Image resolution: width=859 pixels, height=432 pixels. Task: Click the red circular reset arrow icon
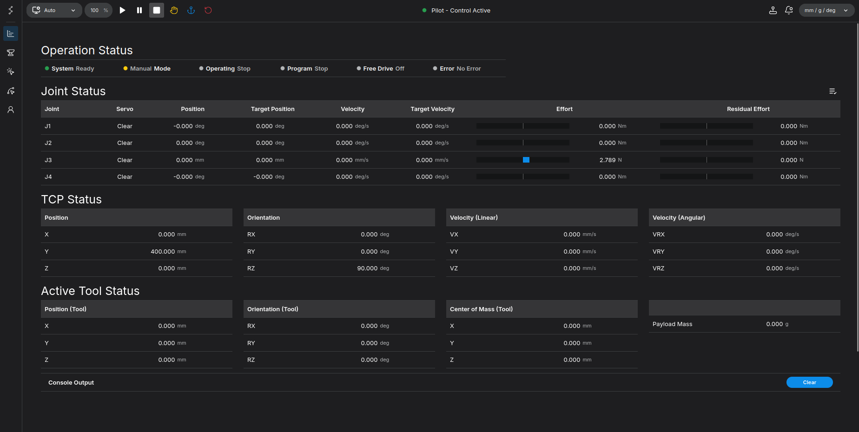click(208, 10)
